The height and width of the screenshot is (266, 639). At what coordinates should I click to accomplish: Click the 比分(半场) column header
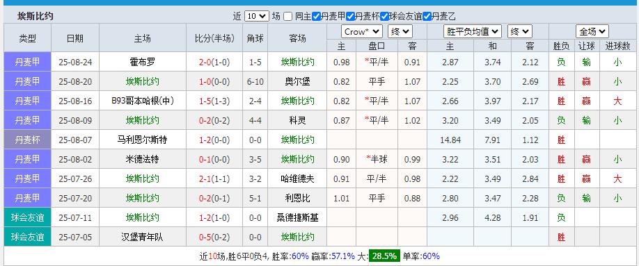pos(214,38)
